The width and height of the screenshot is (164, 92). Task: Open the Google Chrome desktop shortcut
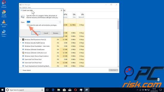[4, 14]
